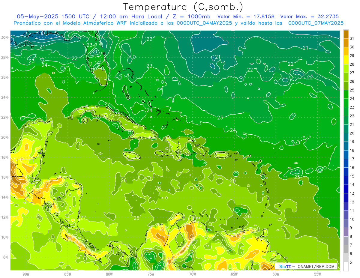
Task: Click the "65W" longitude axis label
Action: (x=234, y=274)
